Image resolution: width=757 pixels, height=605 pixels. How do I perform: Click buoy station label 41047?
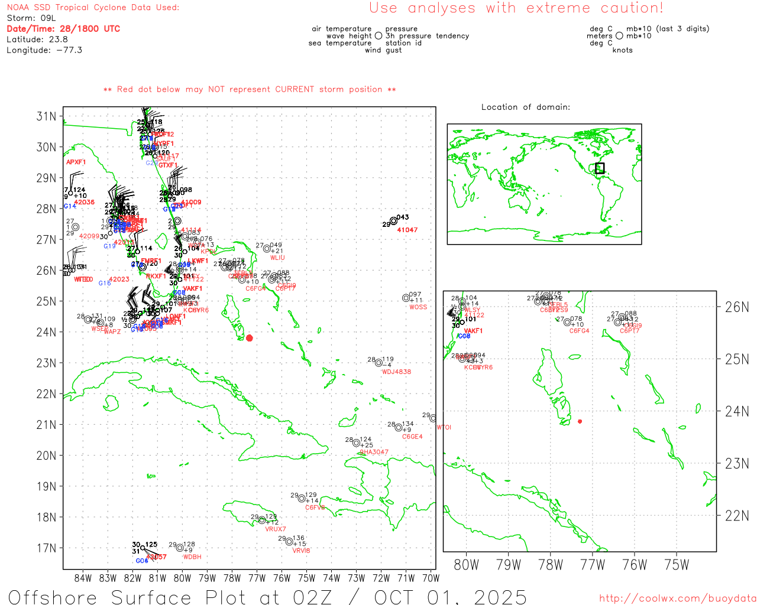tap(407, 230)
